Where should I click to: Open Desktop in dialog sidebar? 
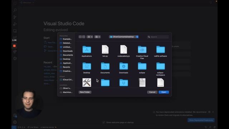[65, 59]
